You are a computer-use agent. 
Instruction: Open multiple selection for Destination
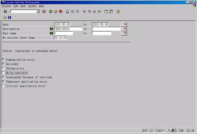124,29
